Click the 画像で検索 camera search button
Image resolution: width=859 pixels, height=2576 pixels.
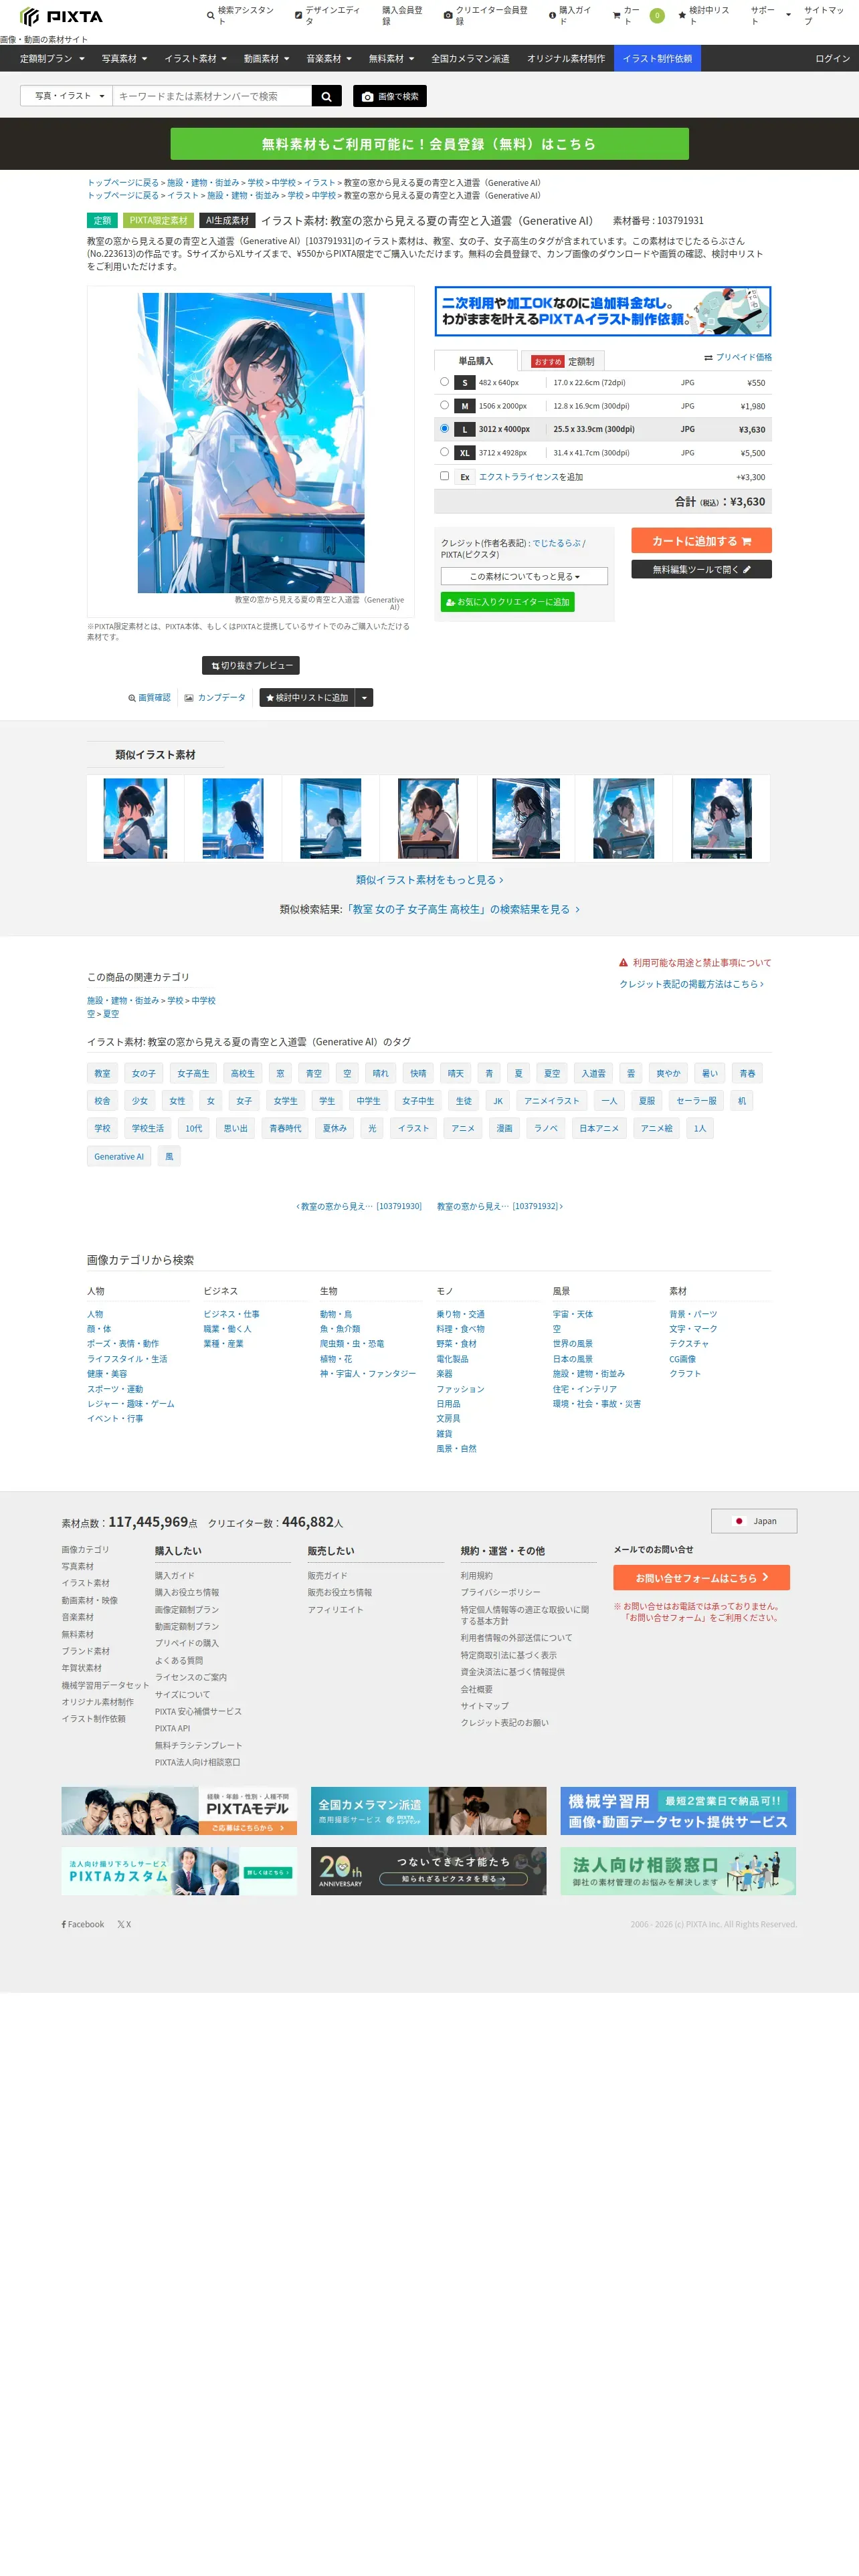click(x=390, y=96)
